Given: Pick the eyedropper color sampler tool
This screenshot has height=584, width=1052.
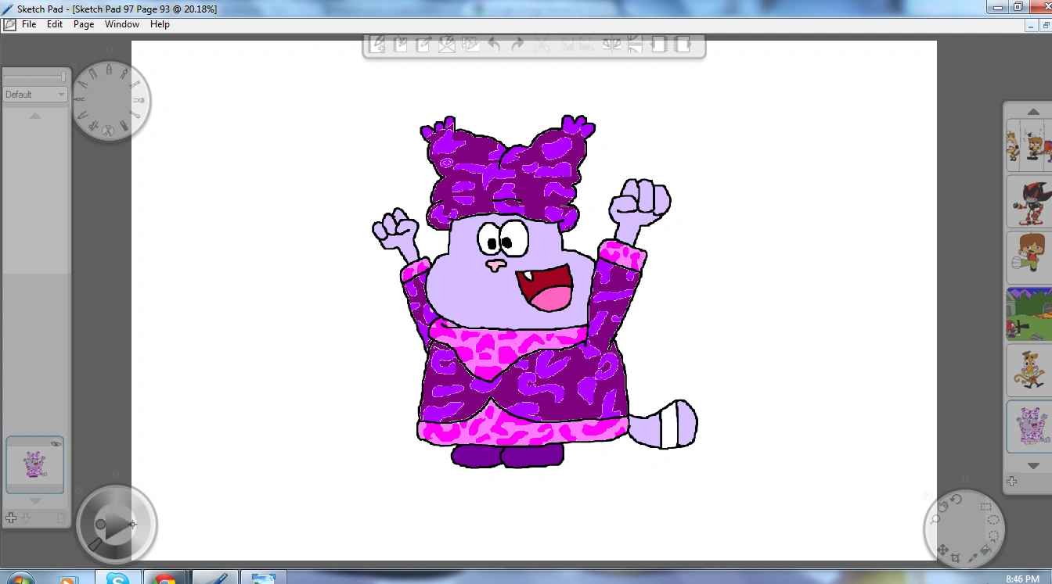Looking at the screenshot, I should (x=972, y=557).
